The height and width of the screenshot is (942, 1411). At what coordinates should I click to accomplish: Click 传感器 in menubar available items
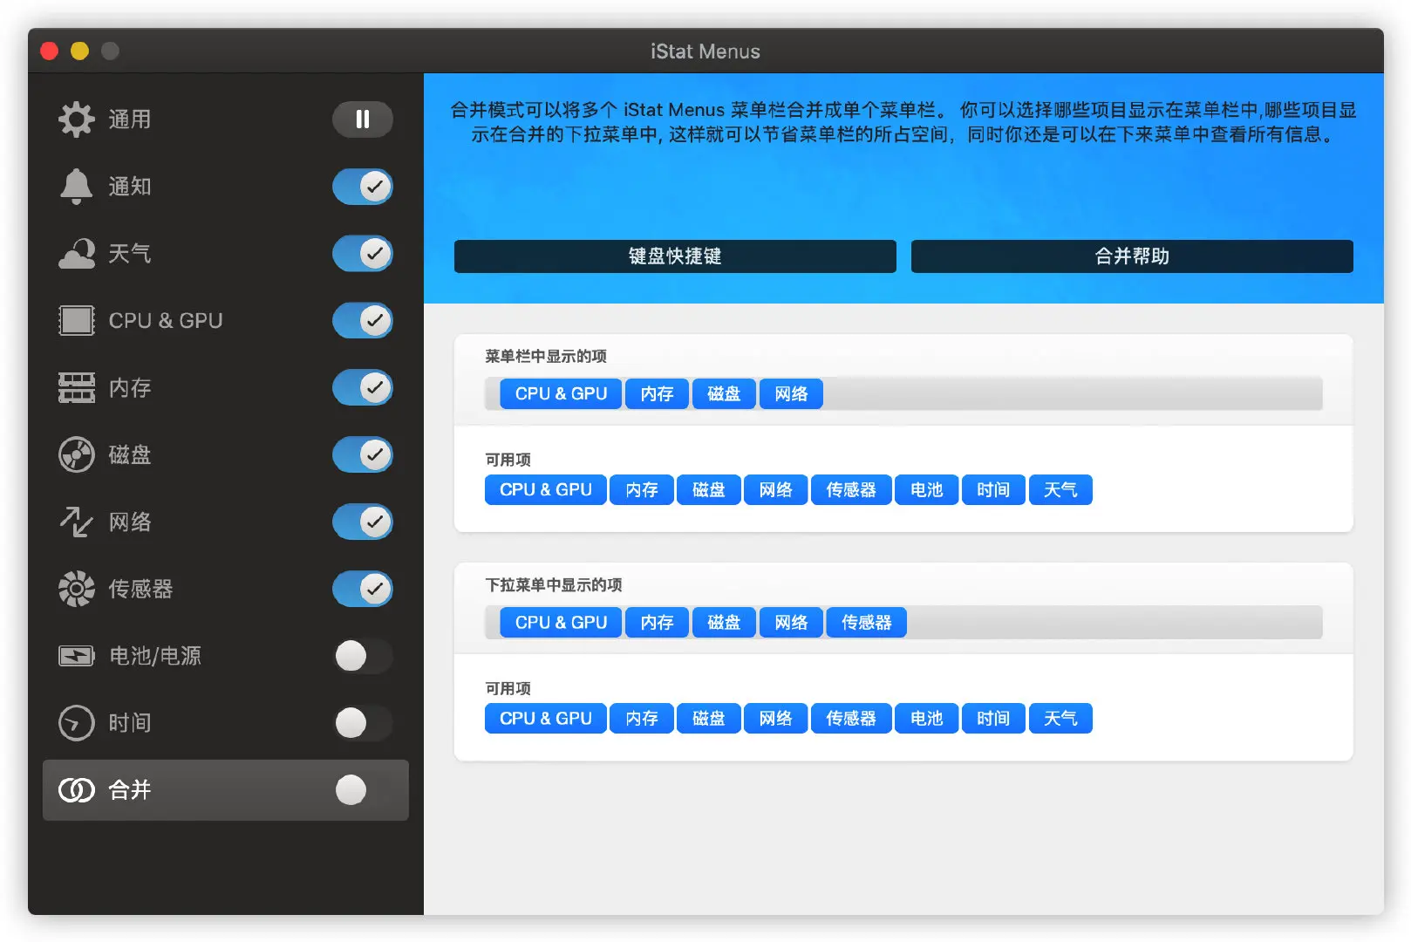pos(851,490)
